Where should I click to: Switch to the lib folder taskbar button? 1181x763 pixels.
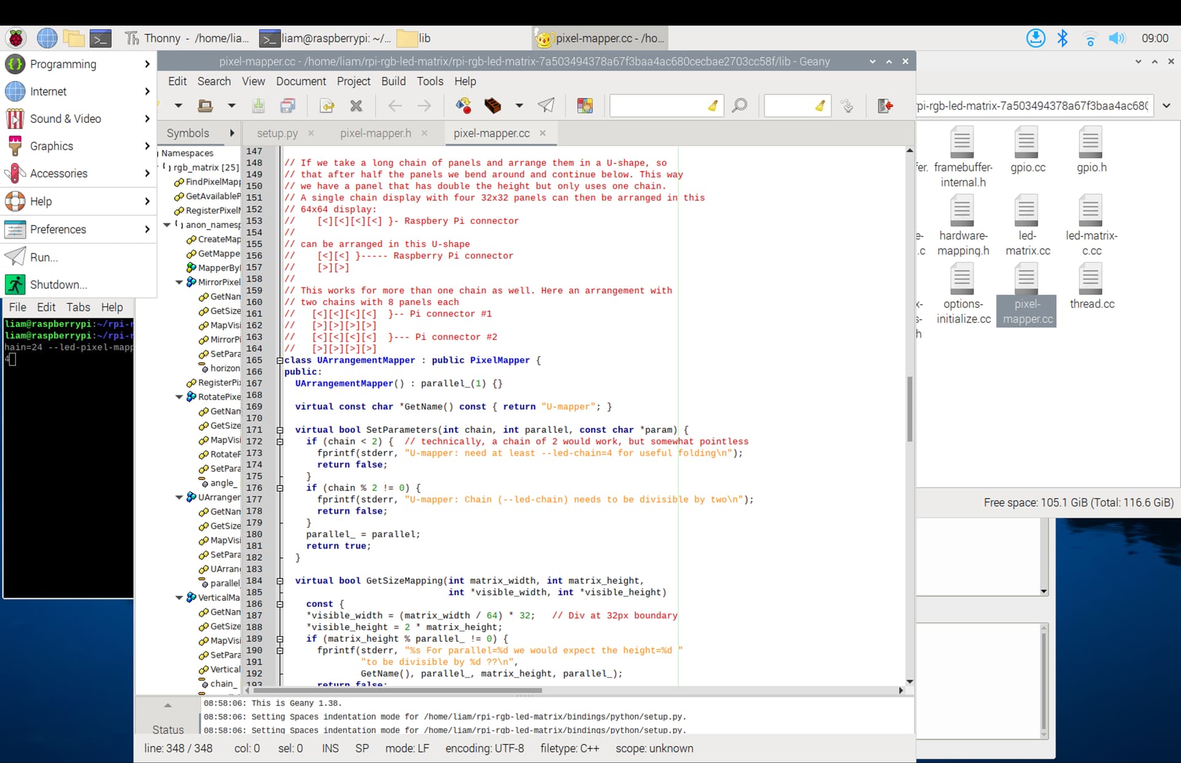click(x=415, y=38)
